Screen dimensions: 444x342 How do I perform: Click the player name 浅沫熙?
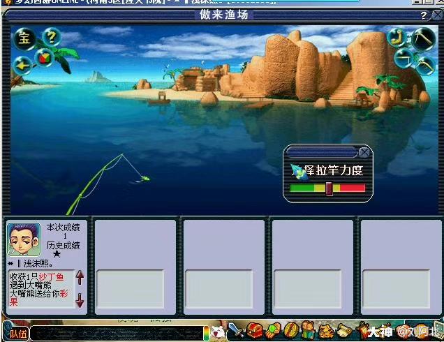coord(37,264)
